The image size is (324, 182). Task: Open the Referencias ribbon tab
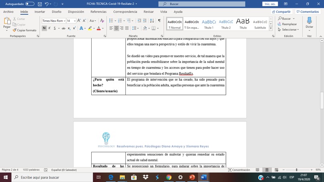98,12
